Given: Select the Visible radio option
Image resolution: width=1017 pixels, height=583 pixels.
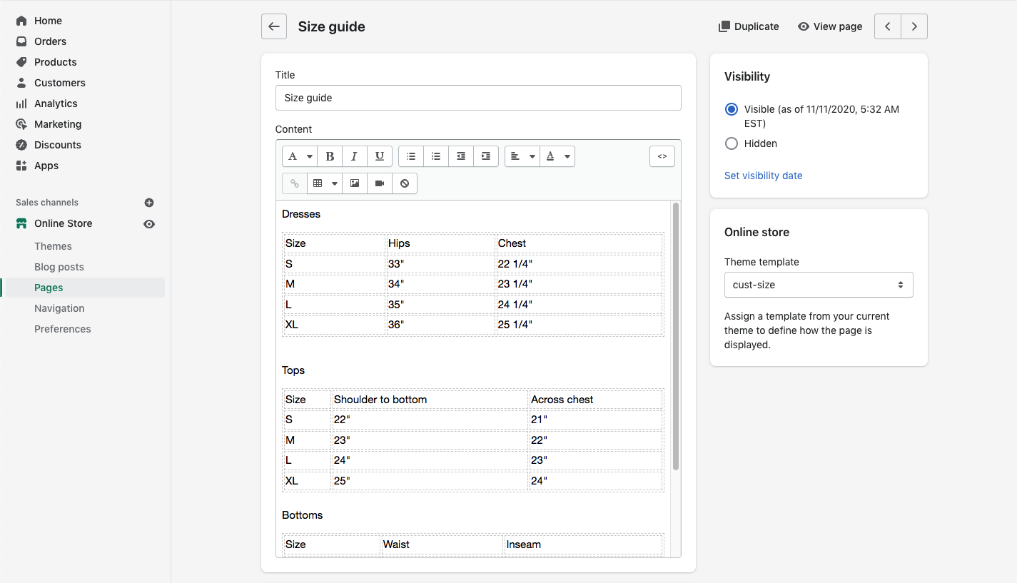Looking at the screenshot, I should pyautogui.click(x=731, y=109).
